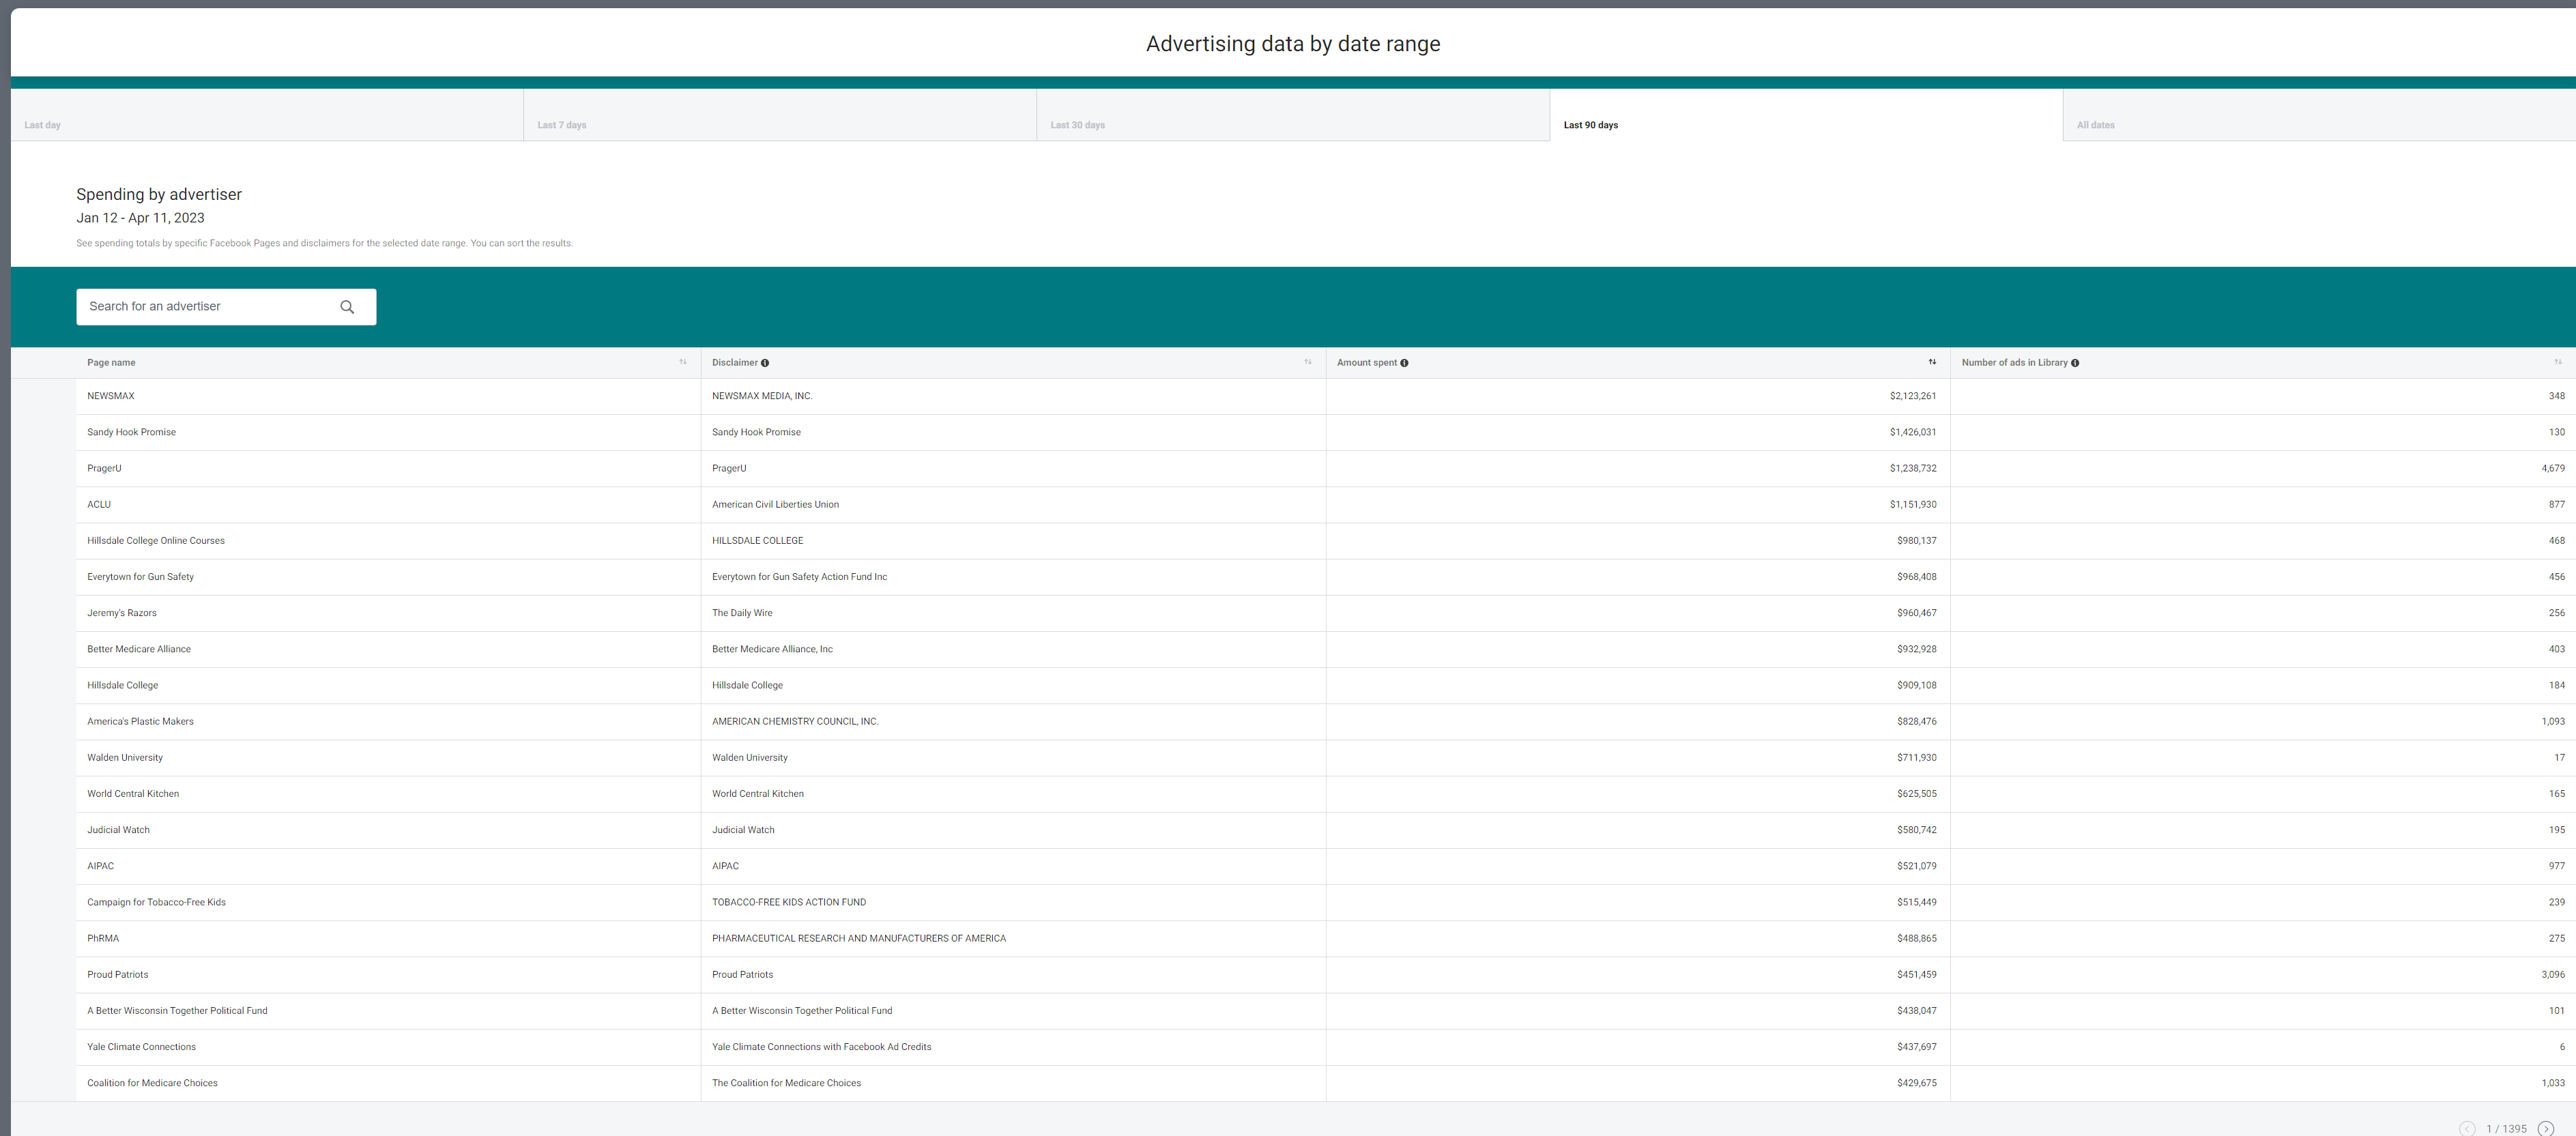
Task: Focus the Search for an advertiser field
Action: 226,307
